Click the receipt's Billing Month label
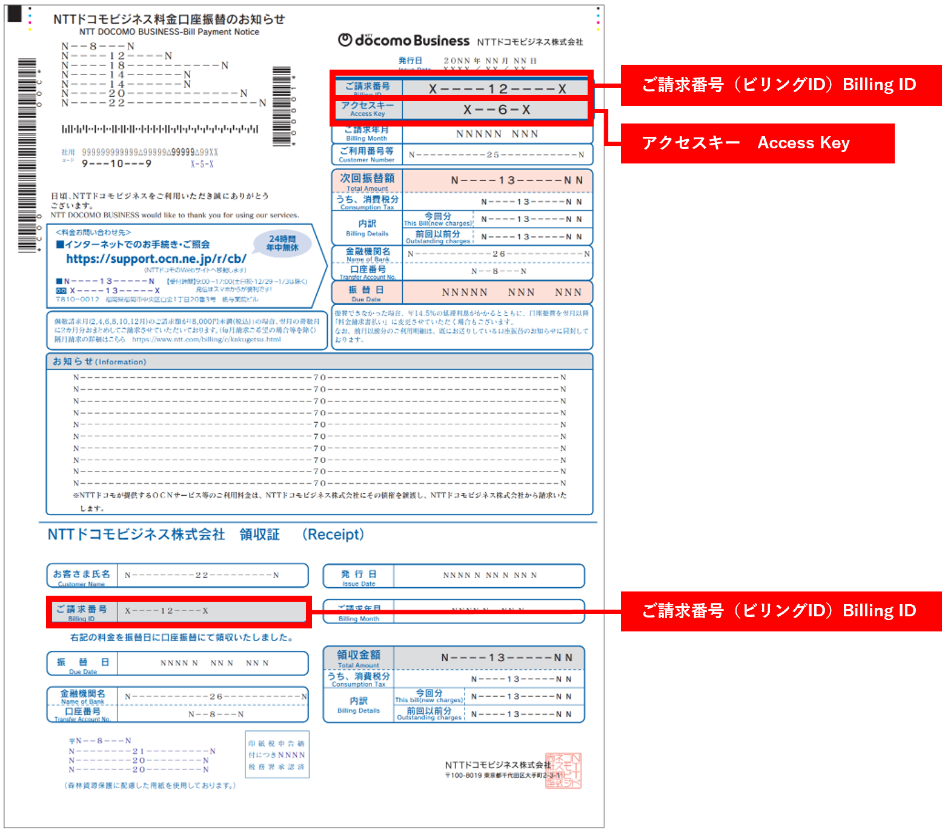The width and height of the screenshot is (942, 830). pos(359,612)
